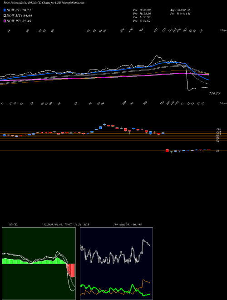The height and width of the screenshot is (300, 227).
Task: Click the Avg V: 0.042 M value
Action: (x=180, y=10)
